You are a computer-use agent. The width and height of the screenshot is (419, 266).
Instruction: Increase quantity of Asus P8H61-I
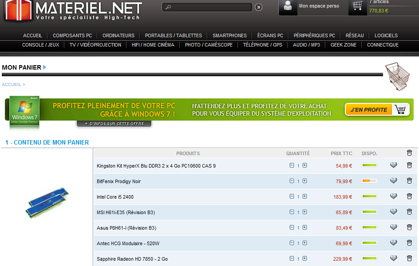pos(304,227)
